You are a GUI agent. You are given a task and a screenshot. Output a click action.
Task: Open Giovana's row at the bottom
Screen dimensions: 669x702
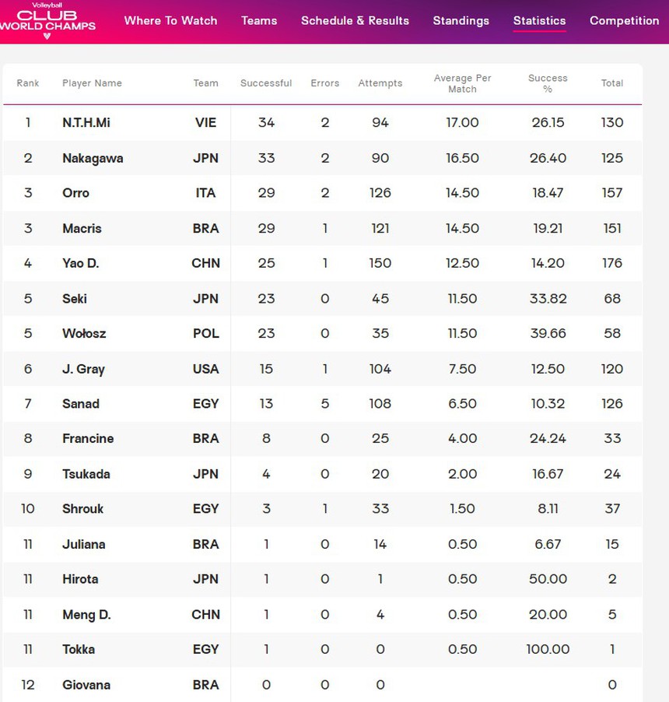pyautogui.click(x=86, y=685)
